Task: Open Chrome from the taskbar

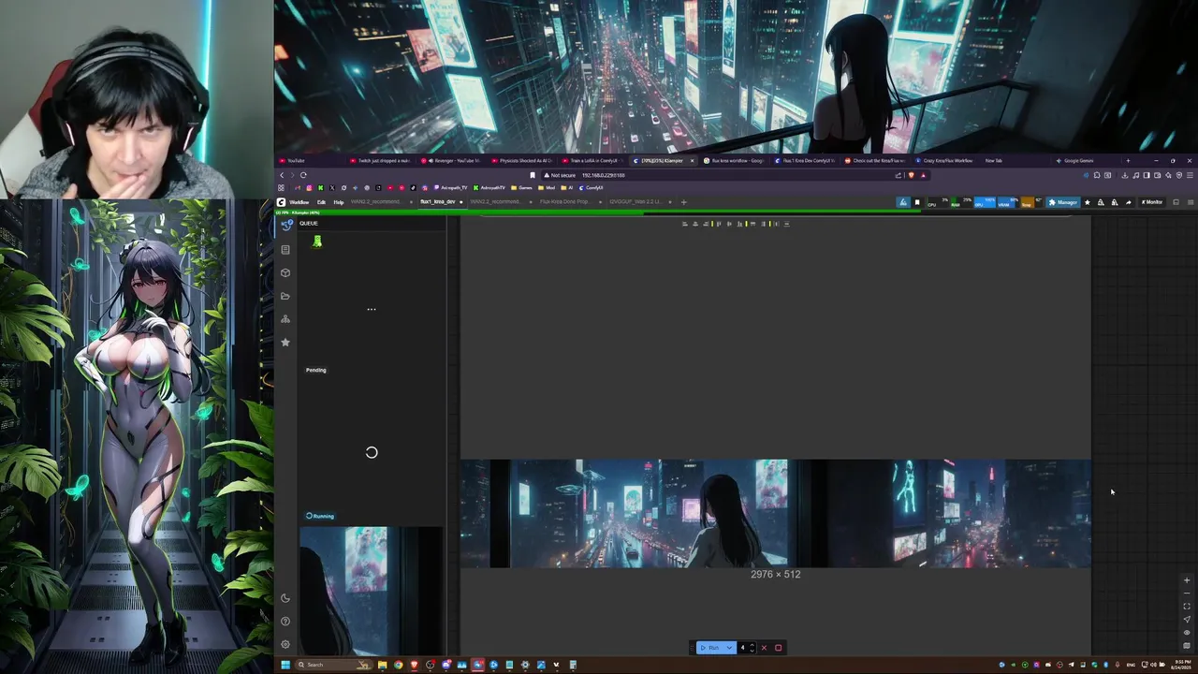Action: [398, 665]
